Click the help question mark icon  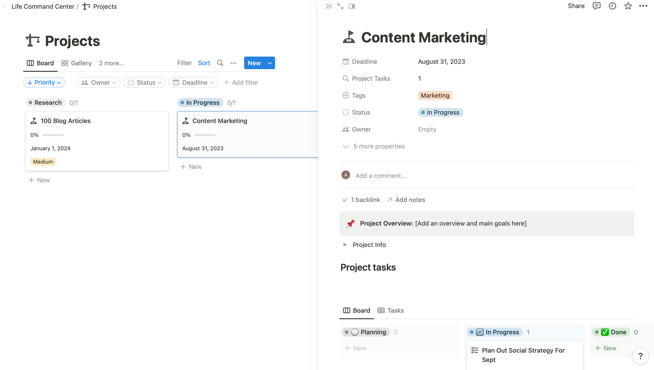click(640, 356)
